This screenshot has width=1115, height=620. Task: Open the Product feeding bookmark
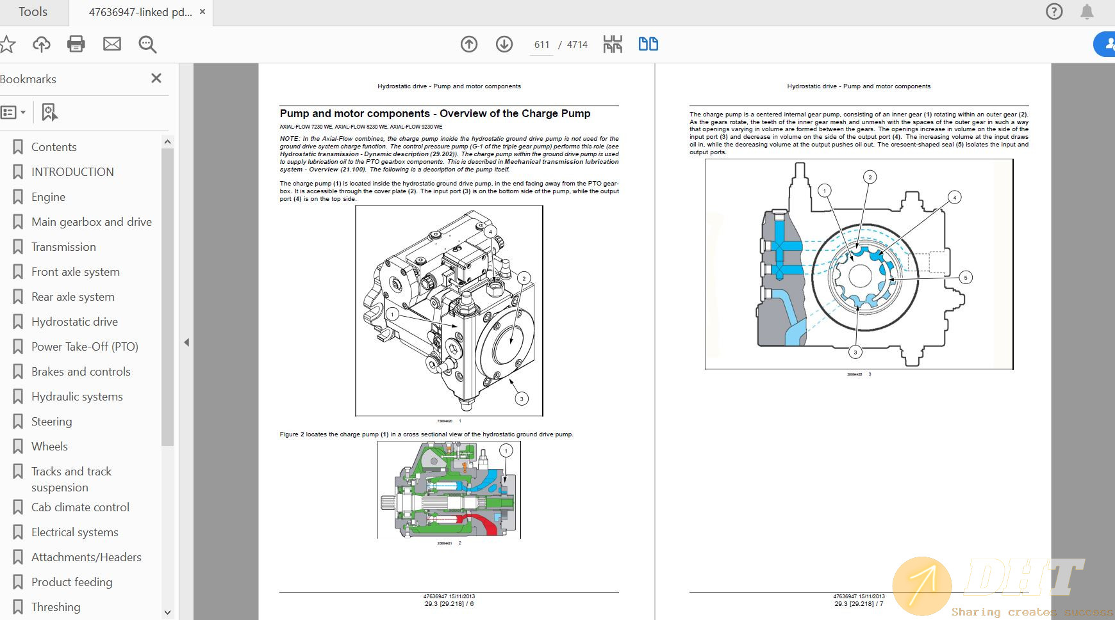click(72, 582)
